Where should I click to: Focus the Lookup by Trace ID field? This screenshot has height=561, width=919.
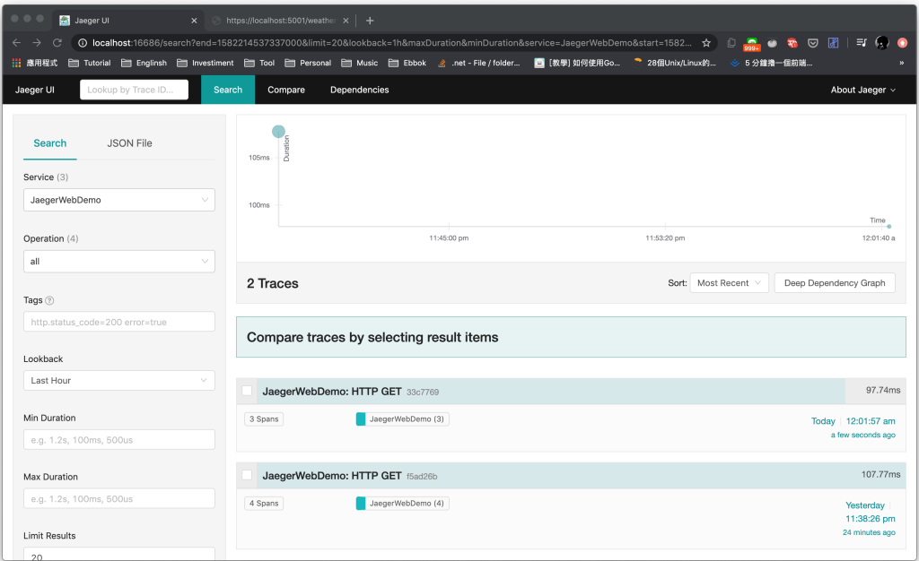pyautogui.click(x=135, y=90)
